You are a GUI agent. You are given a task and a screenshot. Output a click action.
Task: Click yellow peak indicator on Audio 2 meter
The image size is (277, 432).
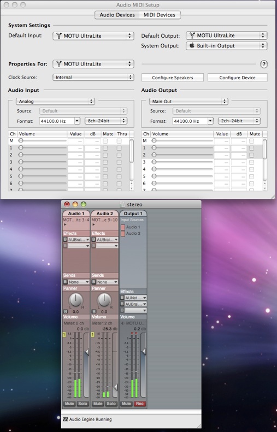[x=93, y=334]
